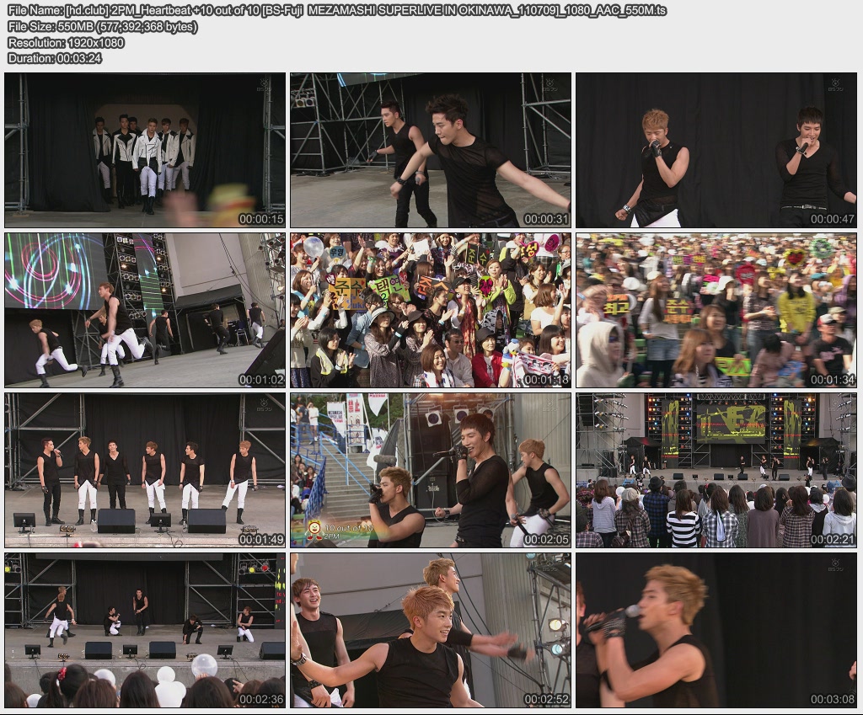Click the six-member lineup frame at 00:01:49
The height and width of the screenshot is (715, 863).
click(x=145, y=470)
